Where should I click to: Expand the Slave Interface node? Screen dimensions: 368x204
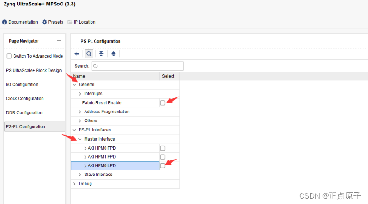point(80,175)
